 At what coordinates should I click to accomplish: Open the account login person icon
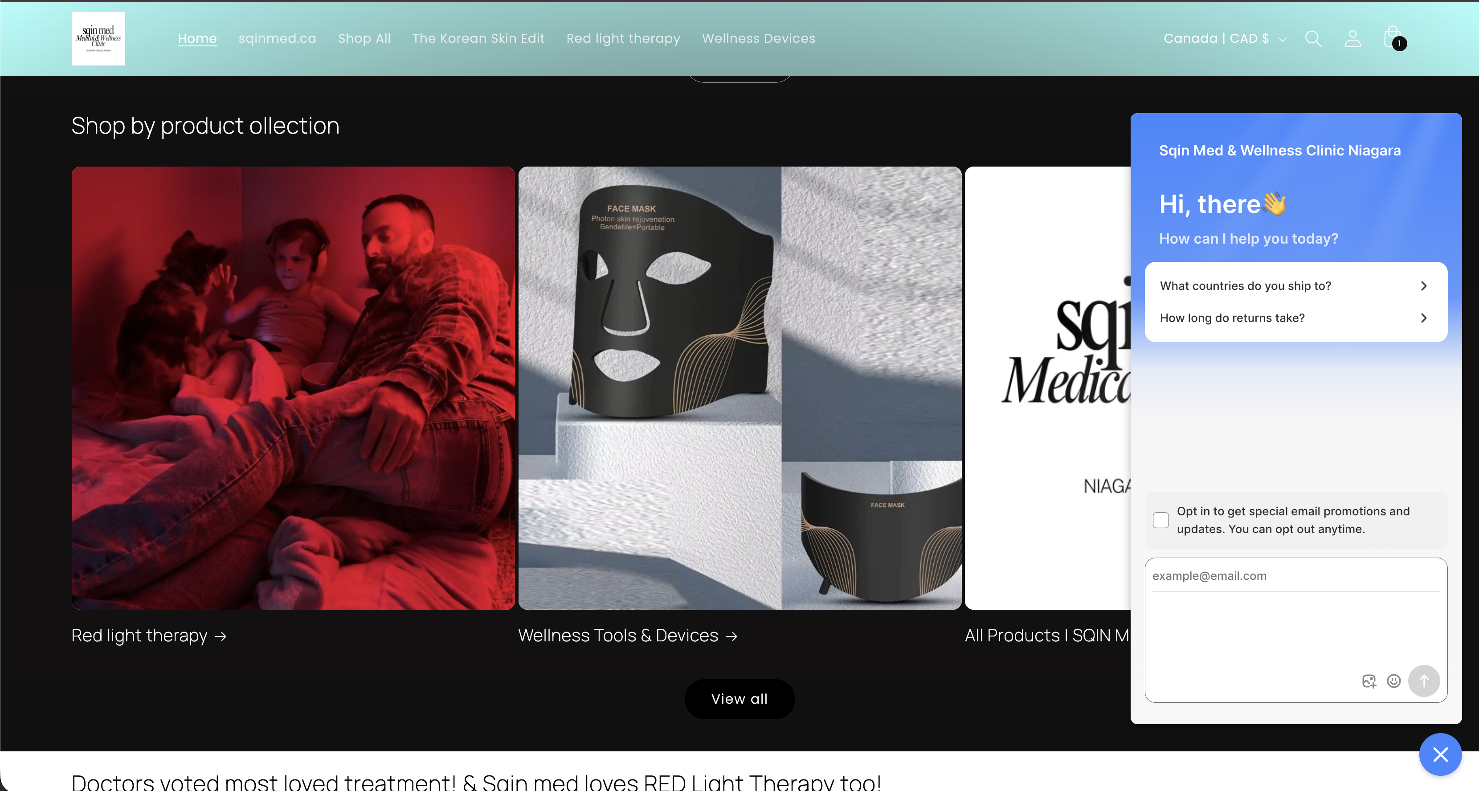[1352, 38]
